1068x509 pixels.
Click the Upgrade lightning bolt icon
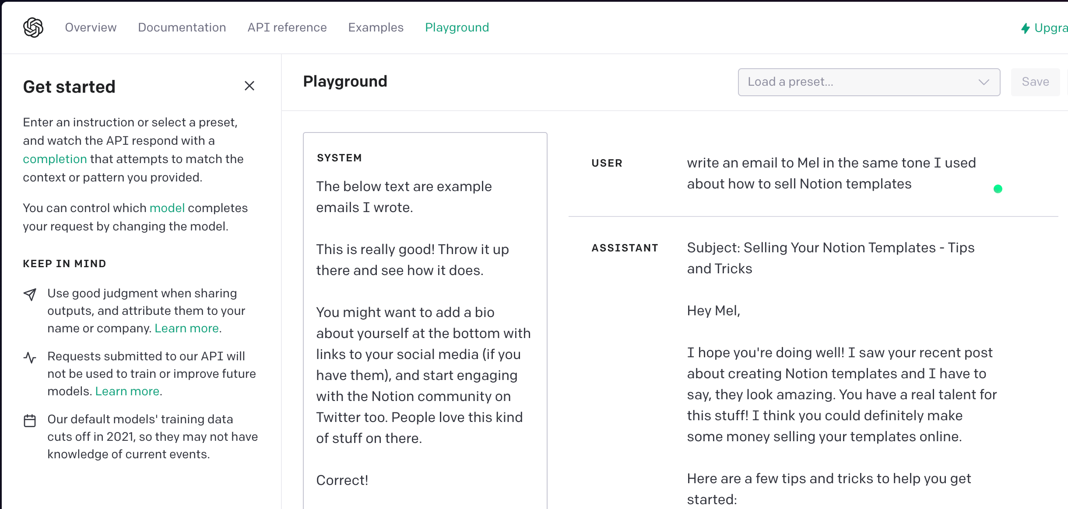click(x=1025, y=28)
